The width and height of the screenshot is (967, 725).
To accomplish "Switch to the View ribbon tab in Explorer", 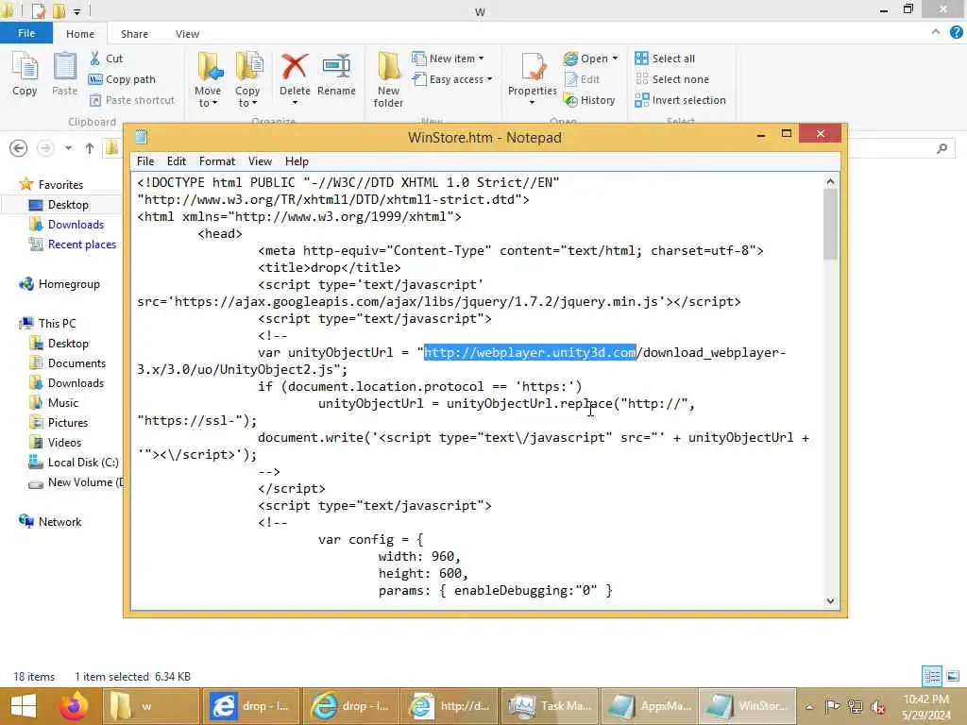I will pos(187,34).
